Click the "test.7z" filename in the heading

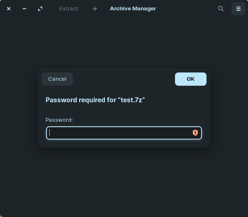pyautogui.click(x=131, y=100)
